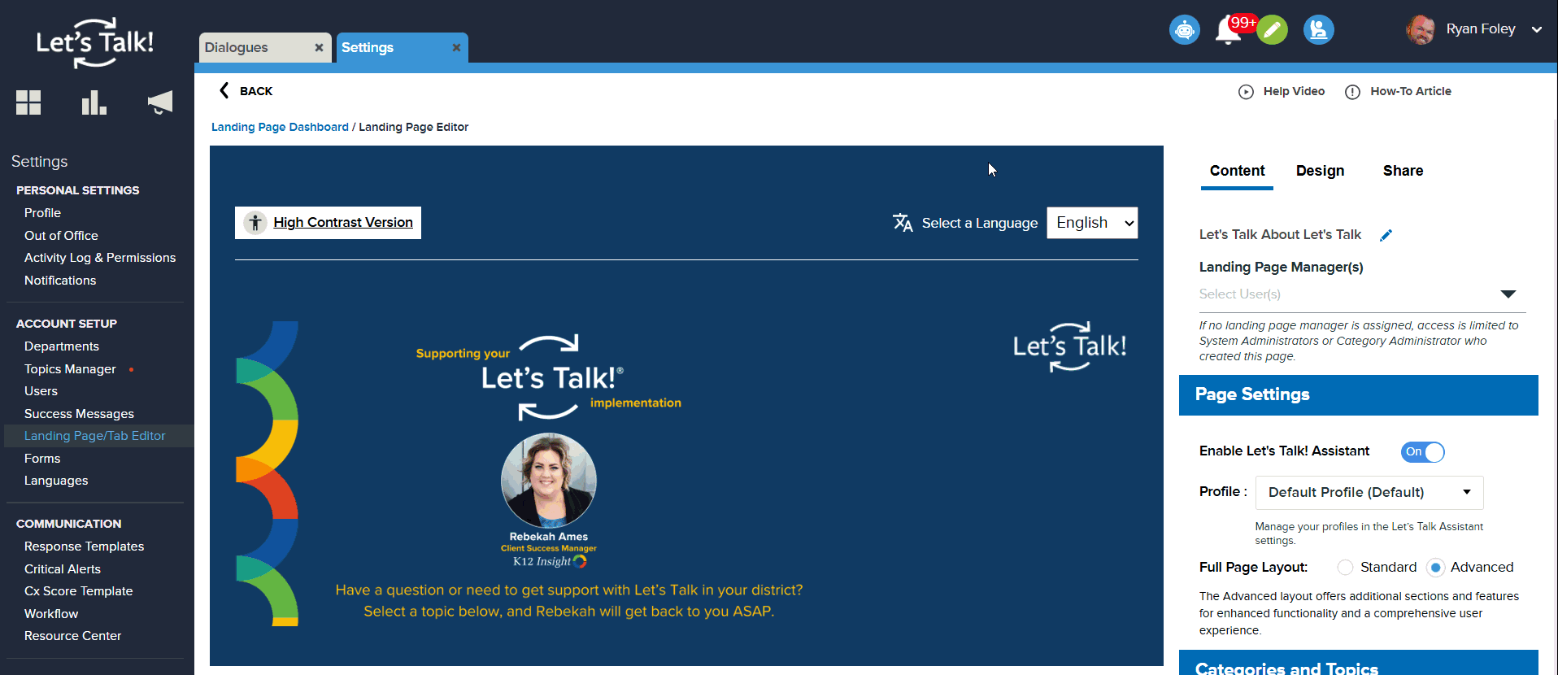This screenshot has width=1558, height=675.
Task: Open the bar chart reports icon
Action: click(94, 102)
